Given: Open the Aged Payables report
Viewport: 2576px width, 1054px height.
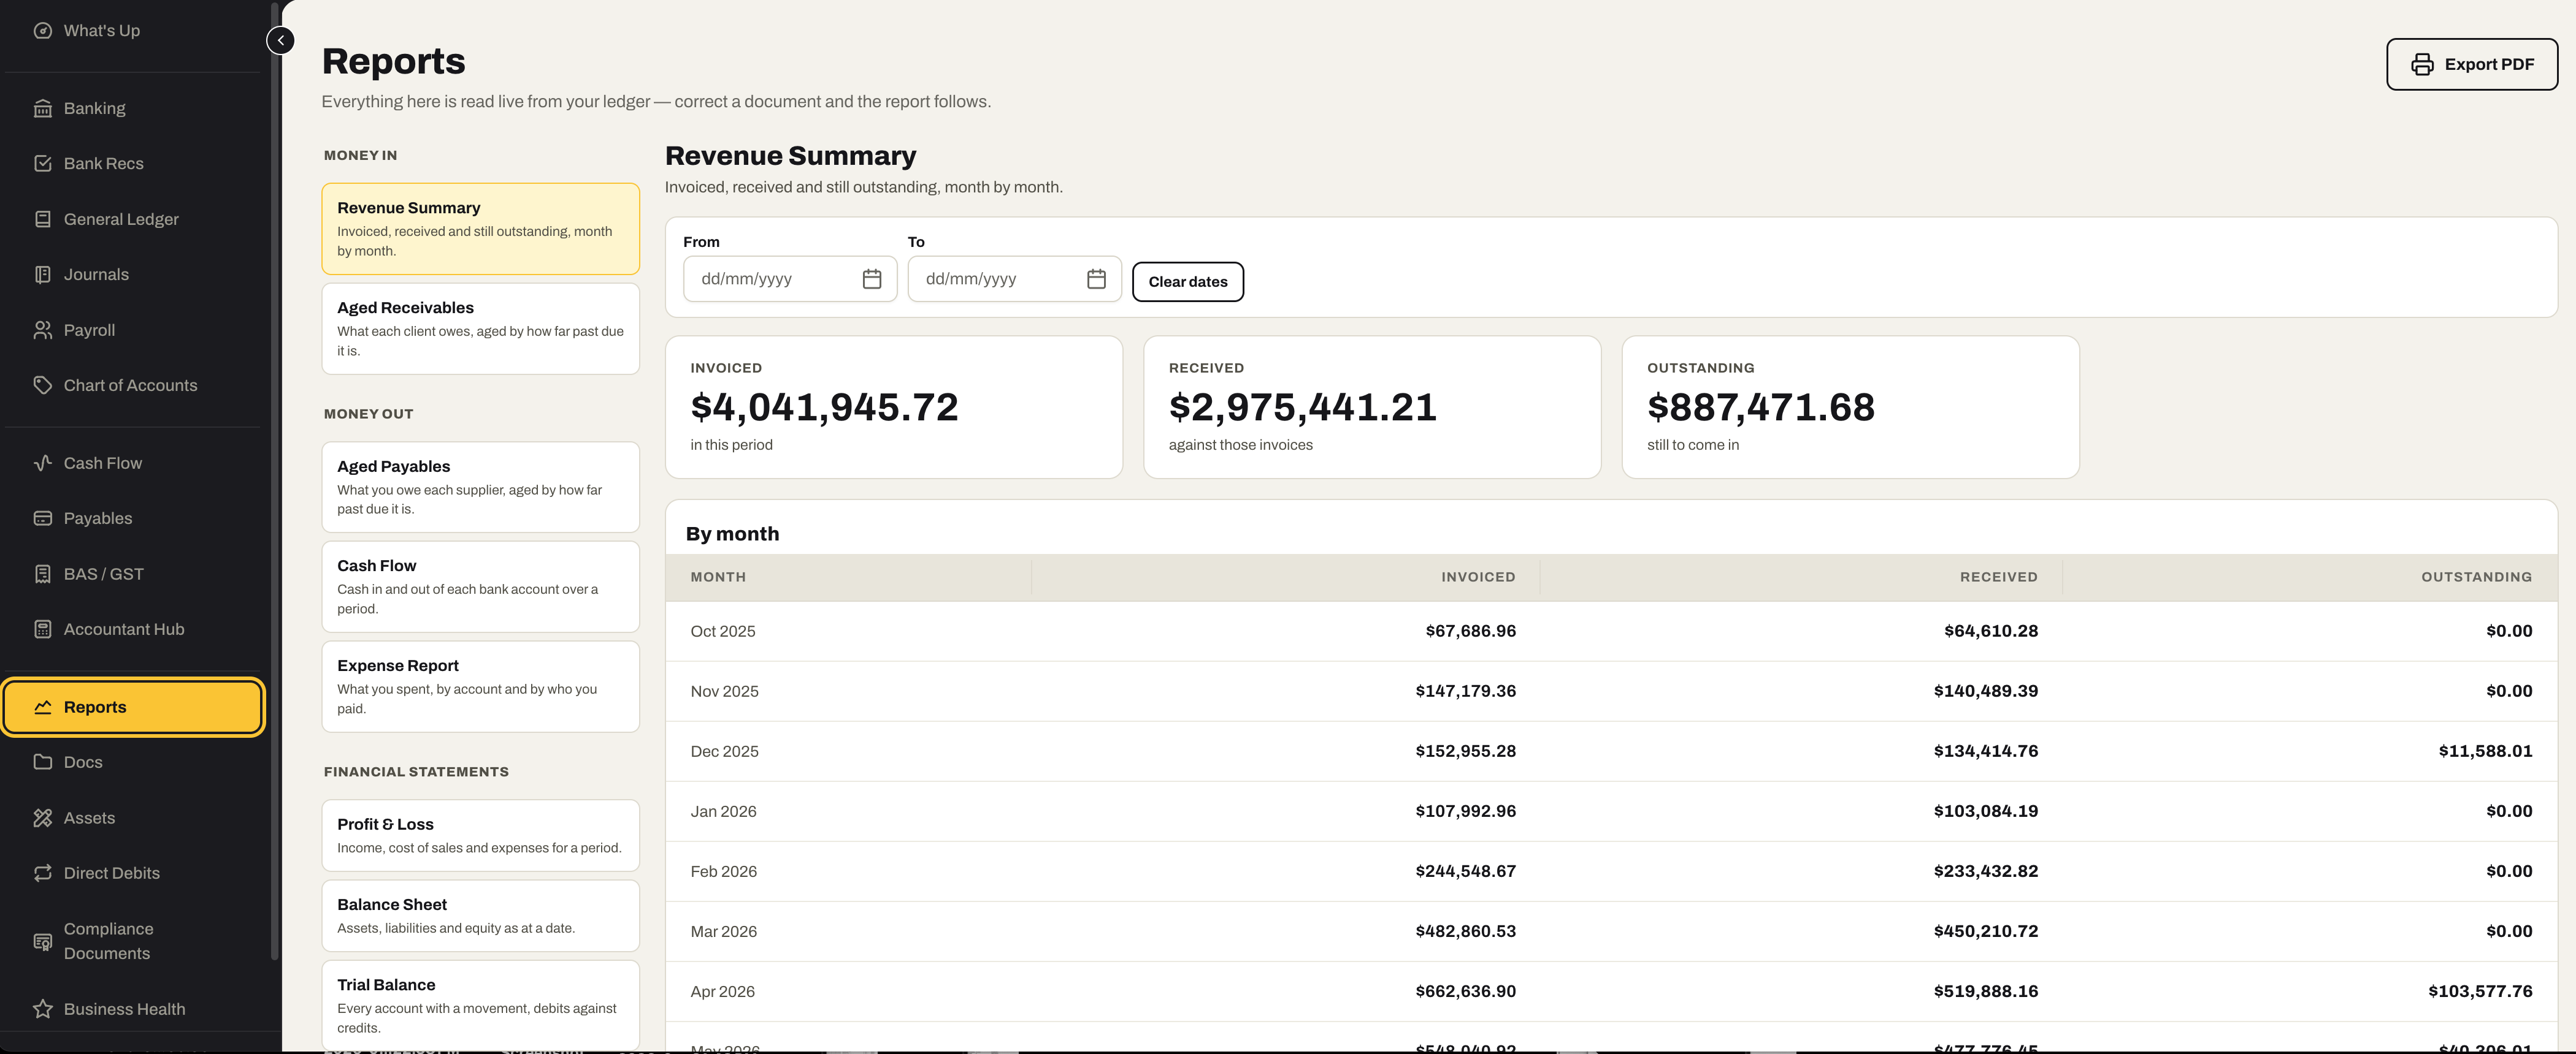Looking at the screenshot, I should (x=480, y=488).
